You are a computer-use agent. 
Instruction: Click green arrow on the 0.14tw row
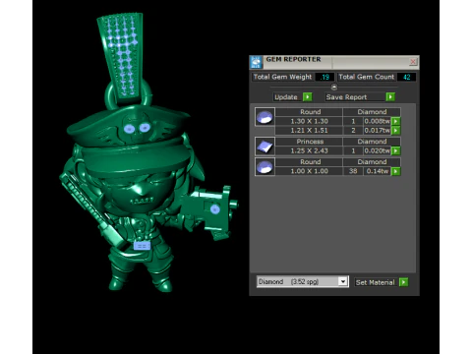tap(396, 171)
